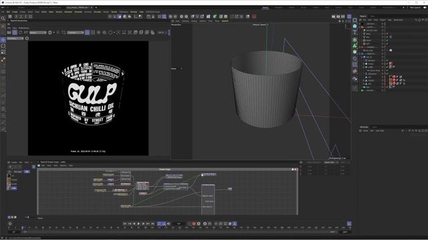The height and width of the screenshot is (240, 428).
Task: Click the sound speaker icon in timeline
Action: [x=169, y=224]
